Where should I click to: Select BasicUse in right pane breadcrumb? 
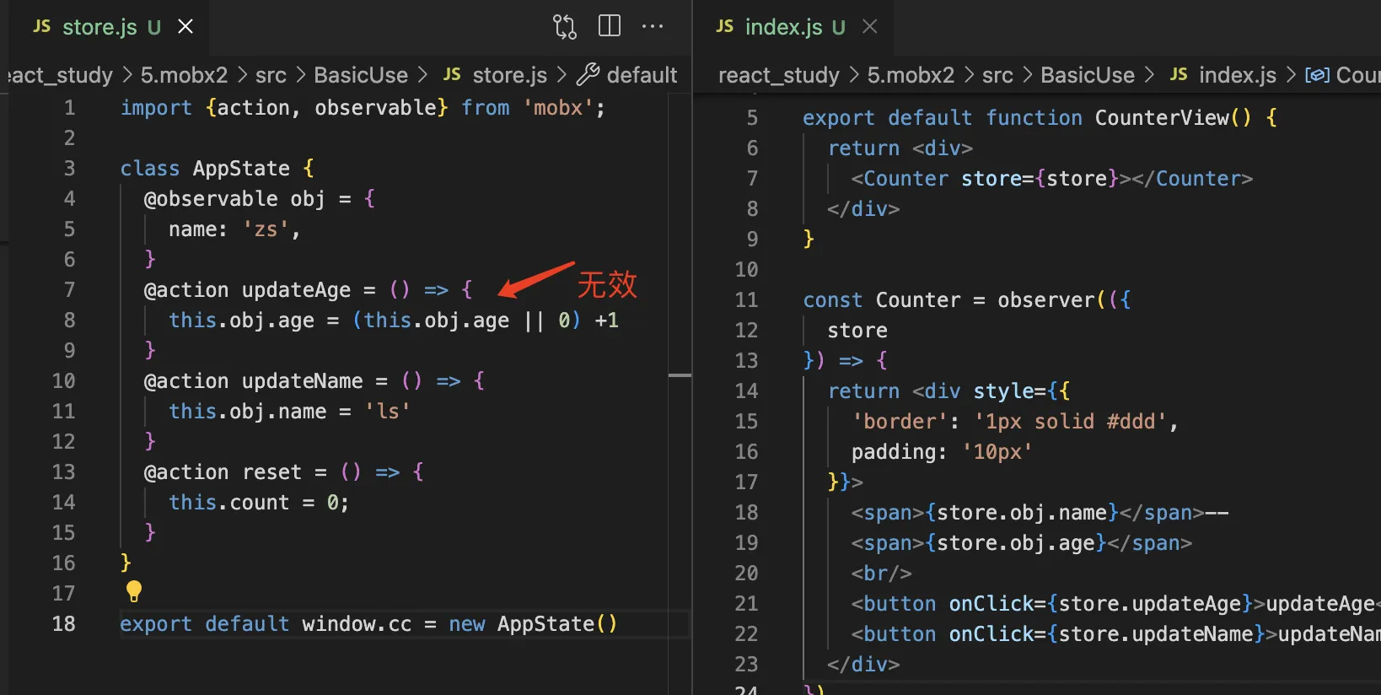pyautogui.click(x=1088, y=75)
